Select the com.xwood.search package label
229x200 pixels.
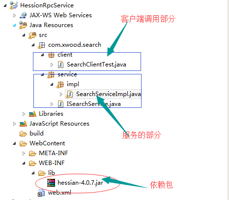[x=75, y=45]
